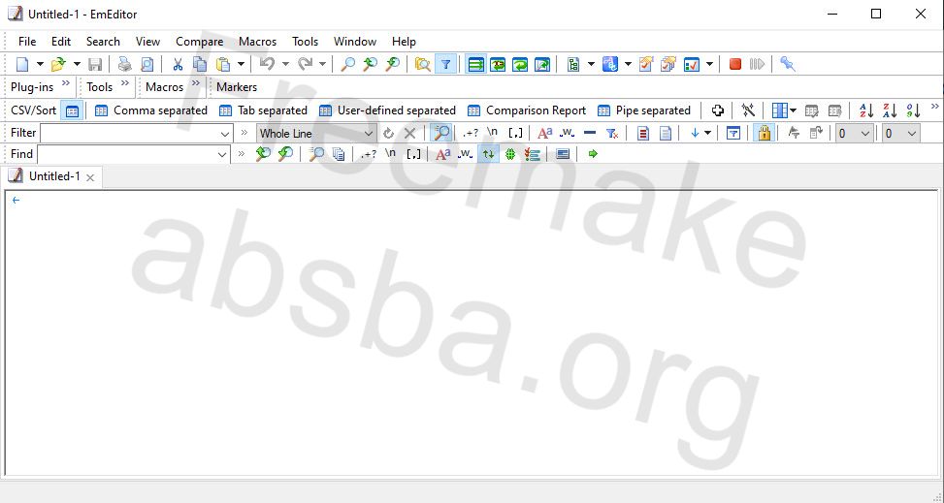Toggle Match Case 'Aa' in Filter bar
The width and height of the screenshot is (944, 503).
coord(545,133)
